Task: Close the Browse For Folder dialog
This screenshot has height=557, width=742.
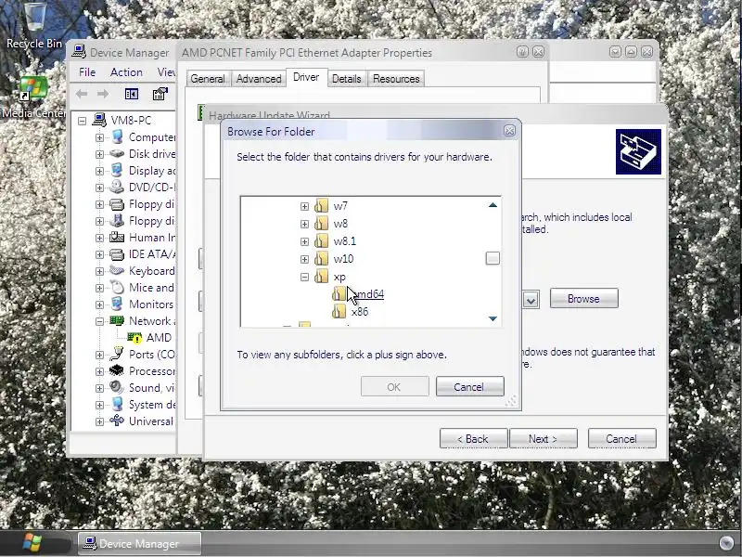Action: point(509,131)
